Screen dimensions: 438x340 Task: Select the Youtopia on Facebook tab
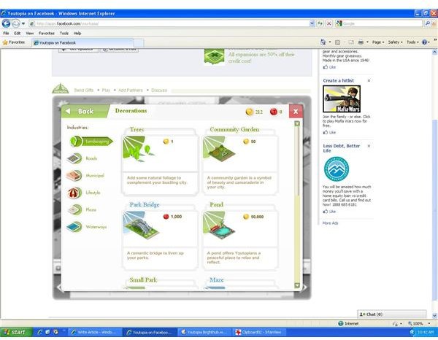coord(82,43)
